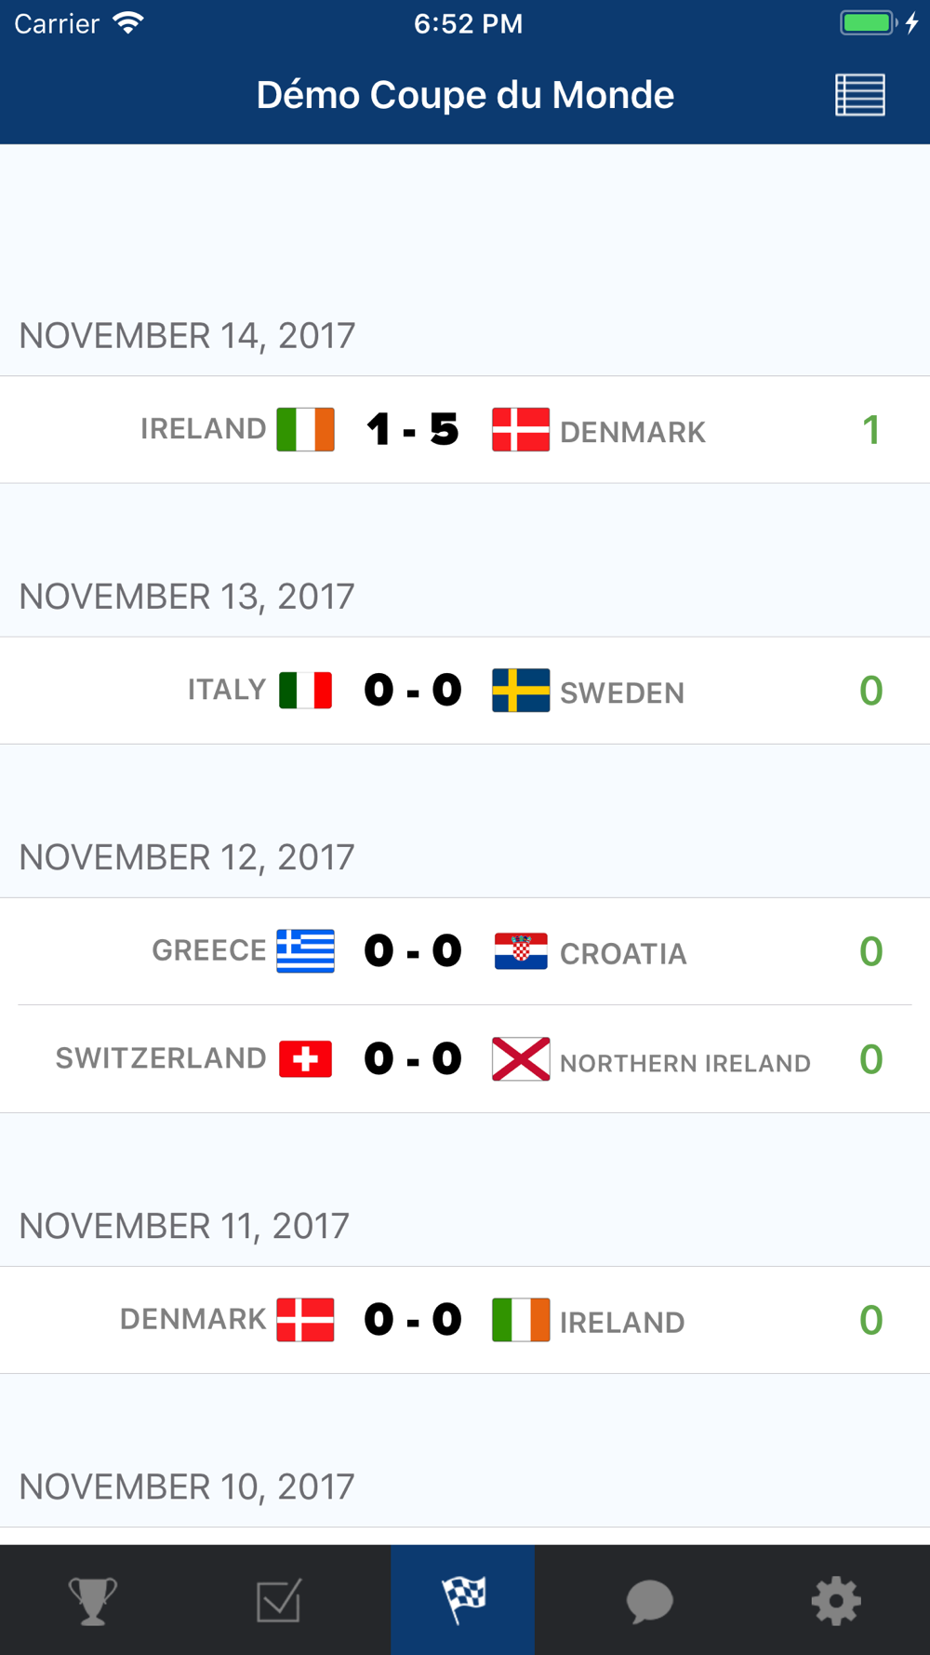Select the Greece vs Croatia score
The image size is (930, 1655).
(412, 951)
